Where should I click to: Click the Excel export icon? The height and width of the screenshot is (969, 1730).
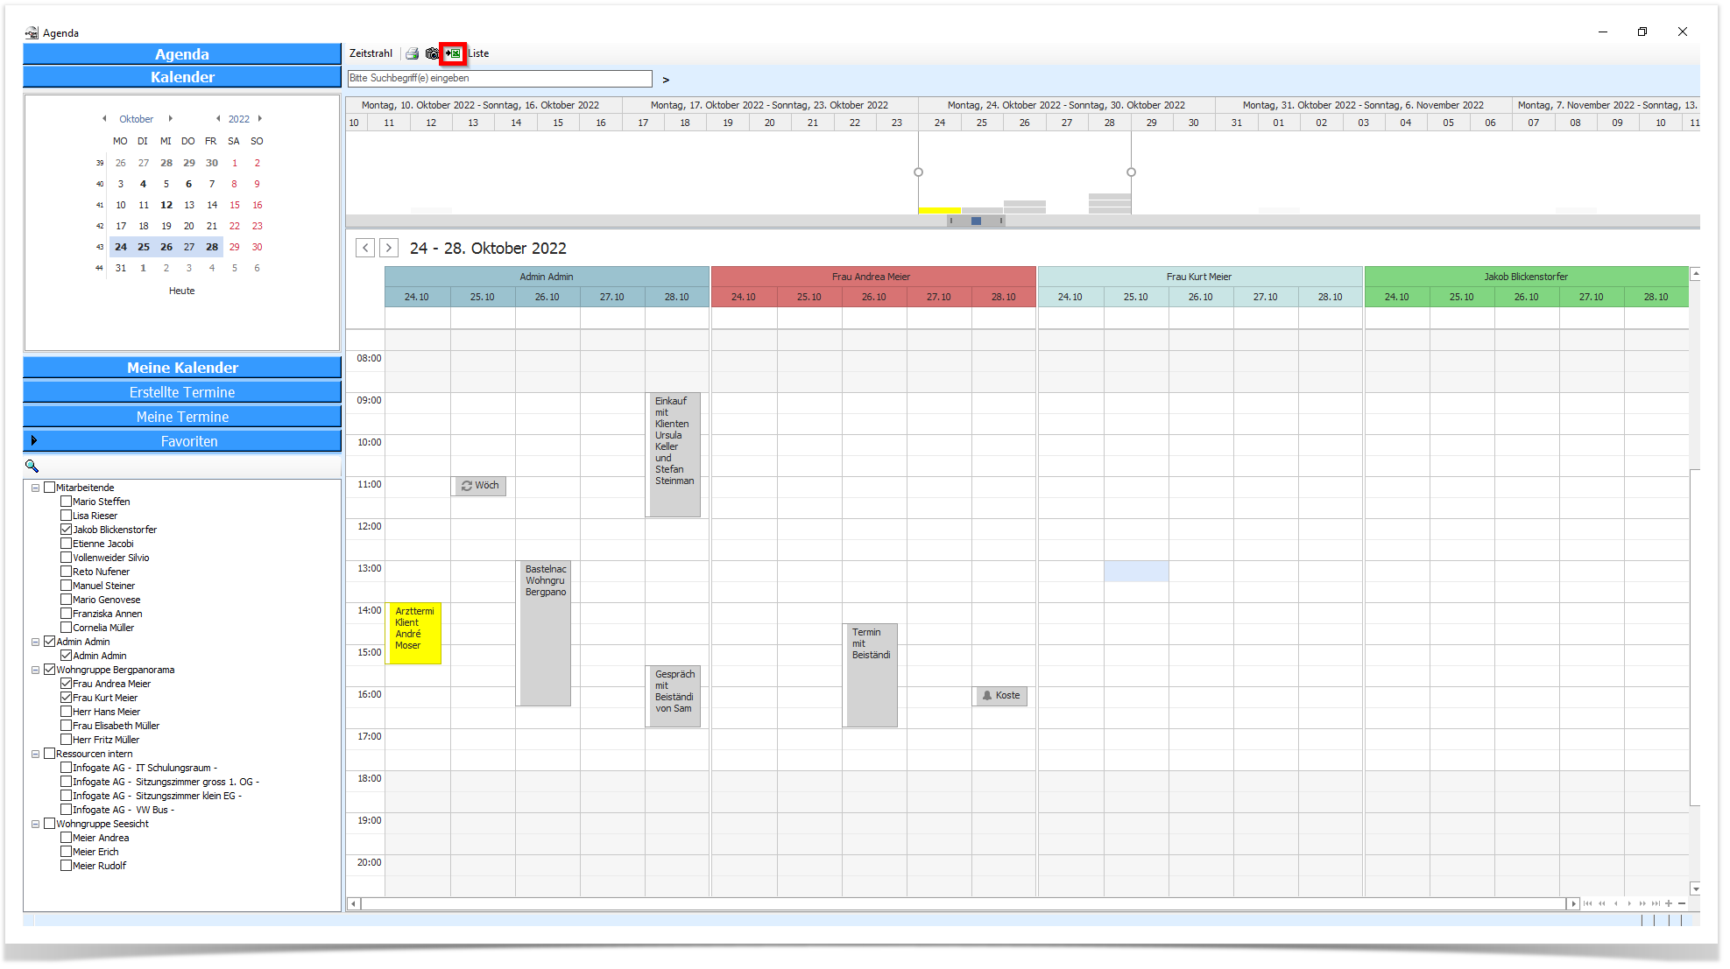(x=453, y=53)
